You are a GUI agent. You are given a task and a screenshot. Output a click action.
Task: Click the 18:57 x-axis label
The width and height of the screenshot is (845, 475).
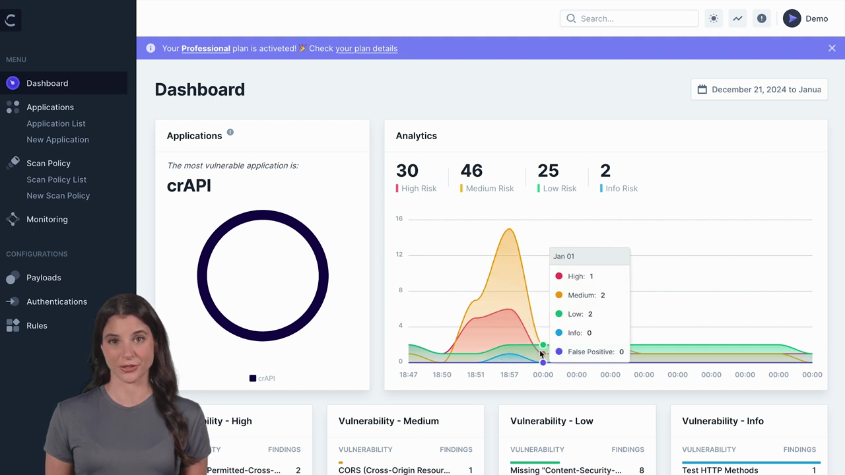tap(509, 374)
